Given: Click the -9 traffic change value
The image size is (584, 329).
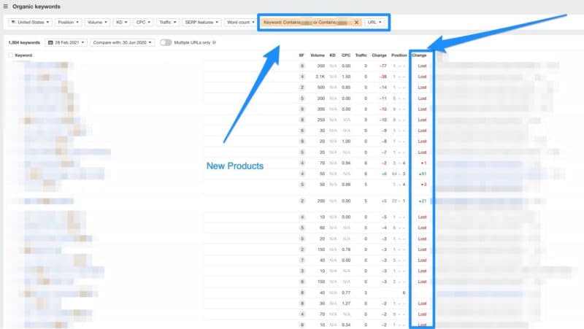Looking at the screenshot, I should coord(384,131).
